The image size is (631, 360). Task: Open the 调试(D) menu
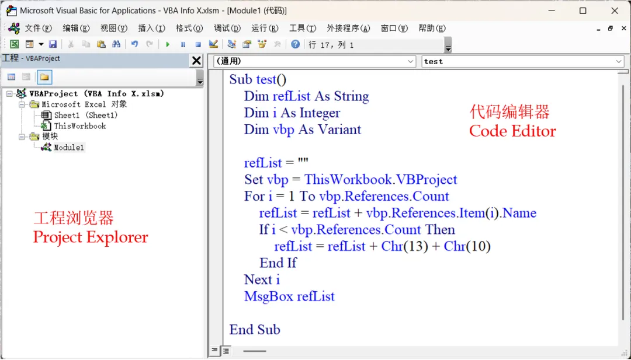pos(227,29)
